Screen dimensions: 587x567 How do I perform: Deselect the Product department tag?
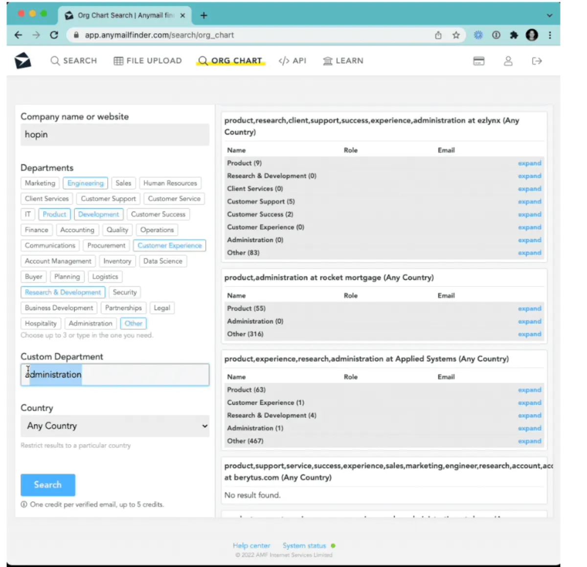[x=54, y=214]
